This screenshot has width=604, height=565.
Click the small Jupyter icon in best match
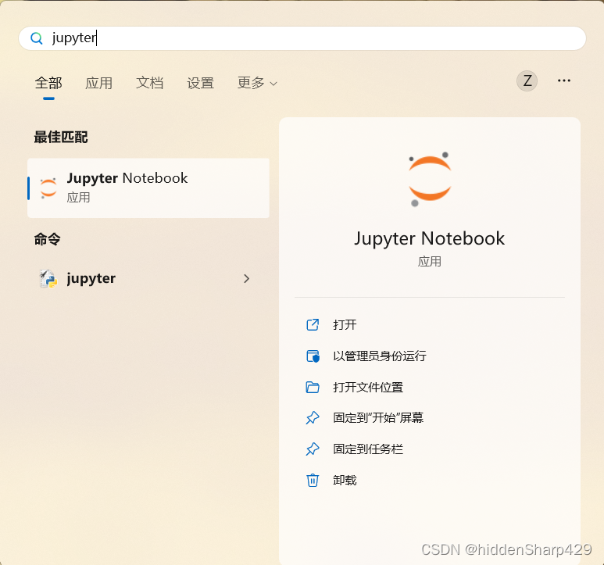pos(48,188)
